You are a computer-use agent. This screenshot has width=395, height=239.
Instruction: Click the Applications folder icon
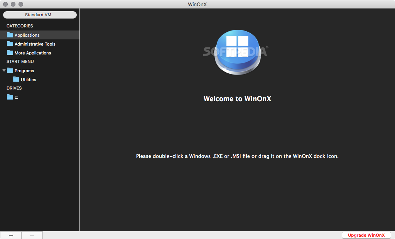pos(10,35)
